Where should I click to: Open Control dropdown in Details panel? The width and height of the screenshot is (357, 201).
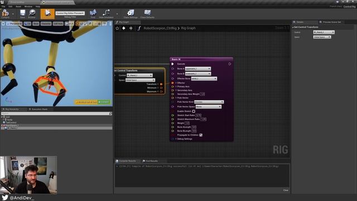pos(324,32)
